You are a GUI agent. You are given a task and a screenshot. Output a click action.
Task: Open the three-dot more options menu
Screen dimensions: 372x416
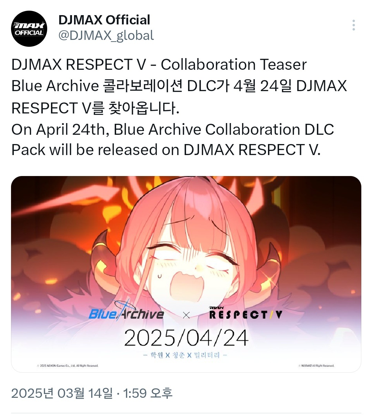(x=354, y=25)
